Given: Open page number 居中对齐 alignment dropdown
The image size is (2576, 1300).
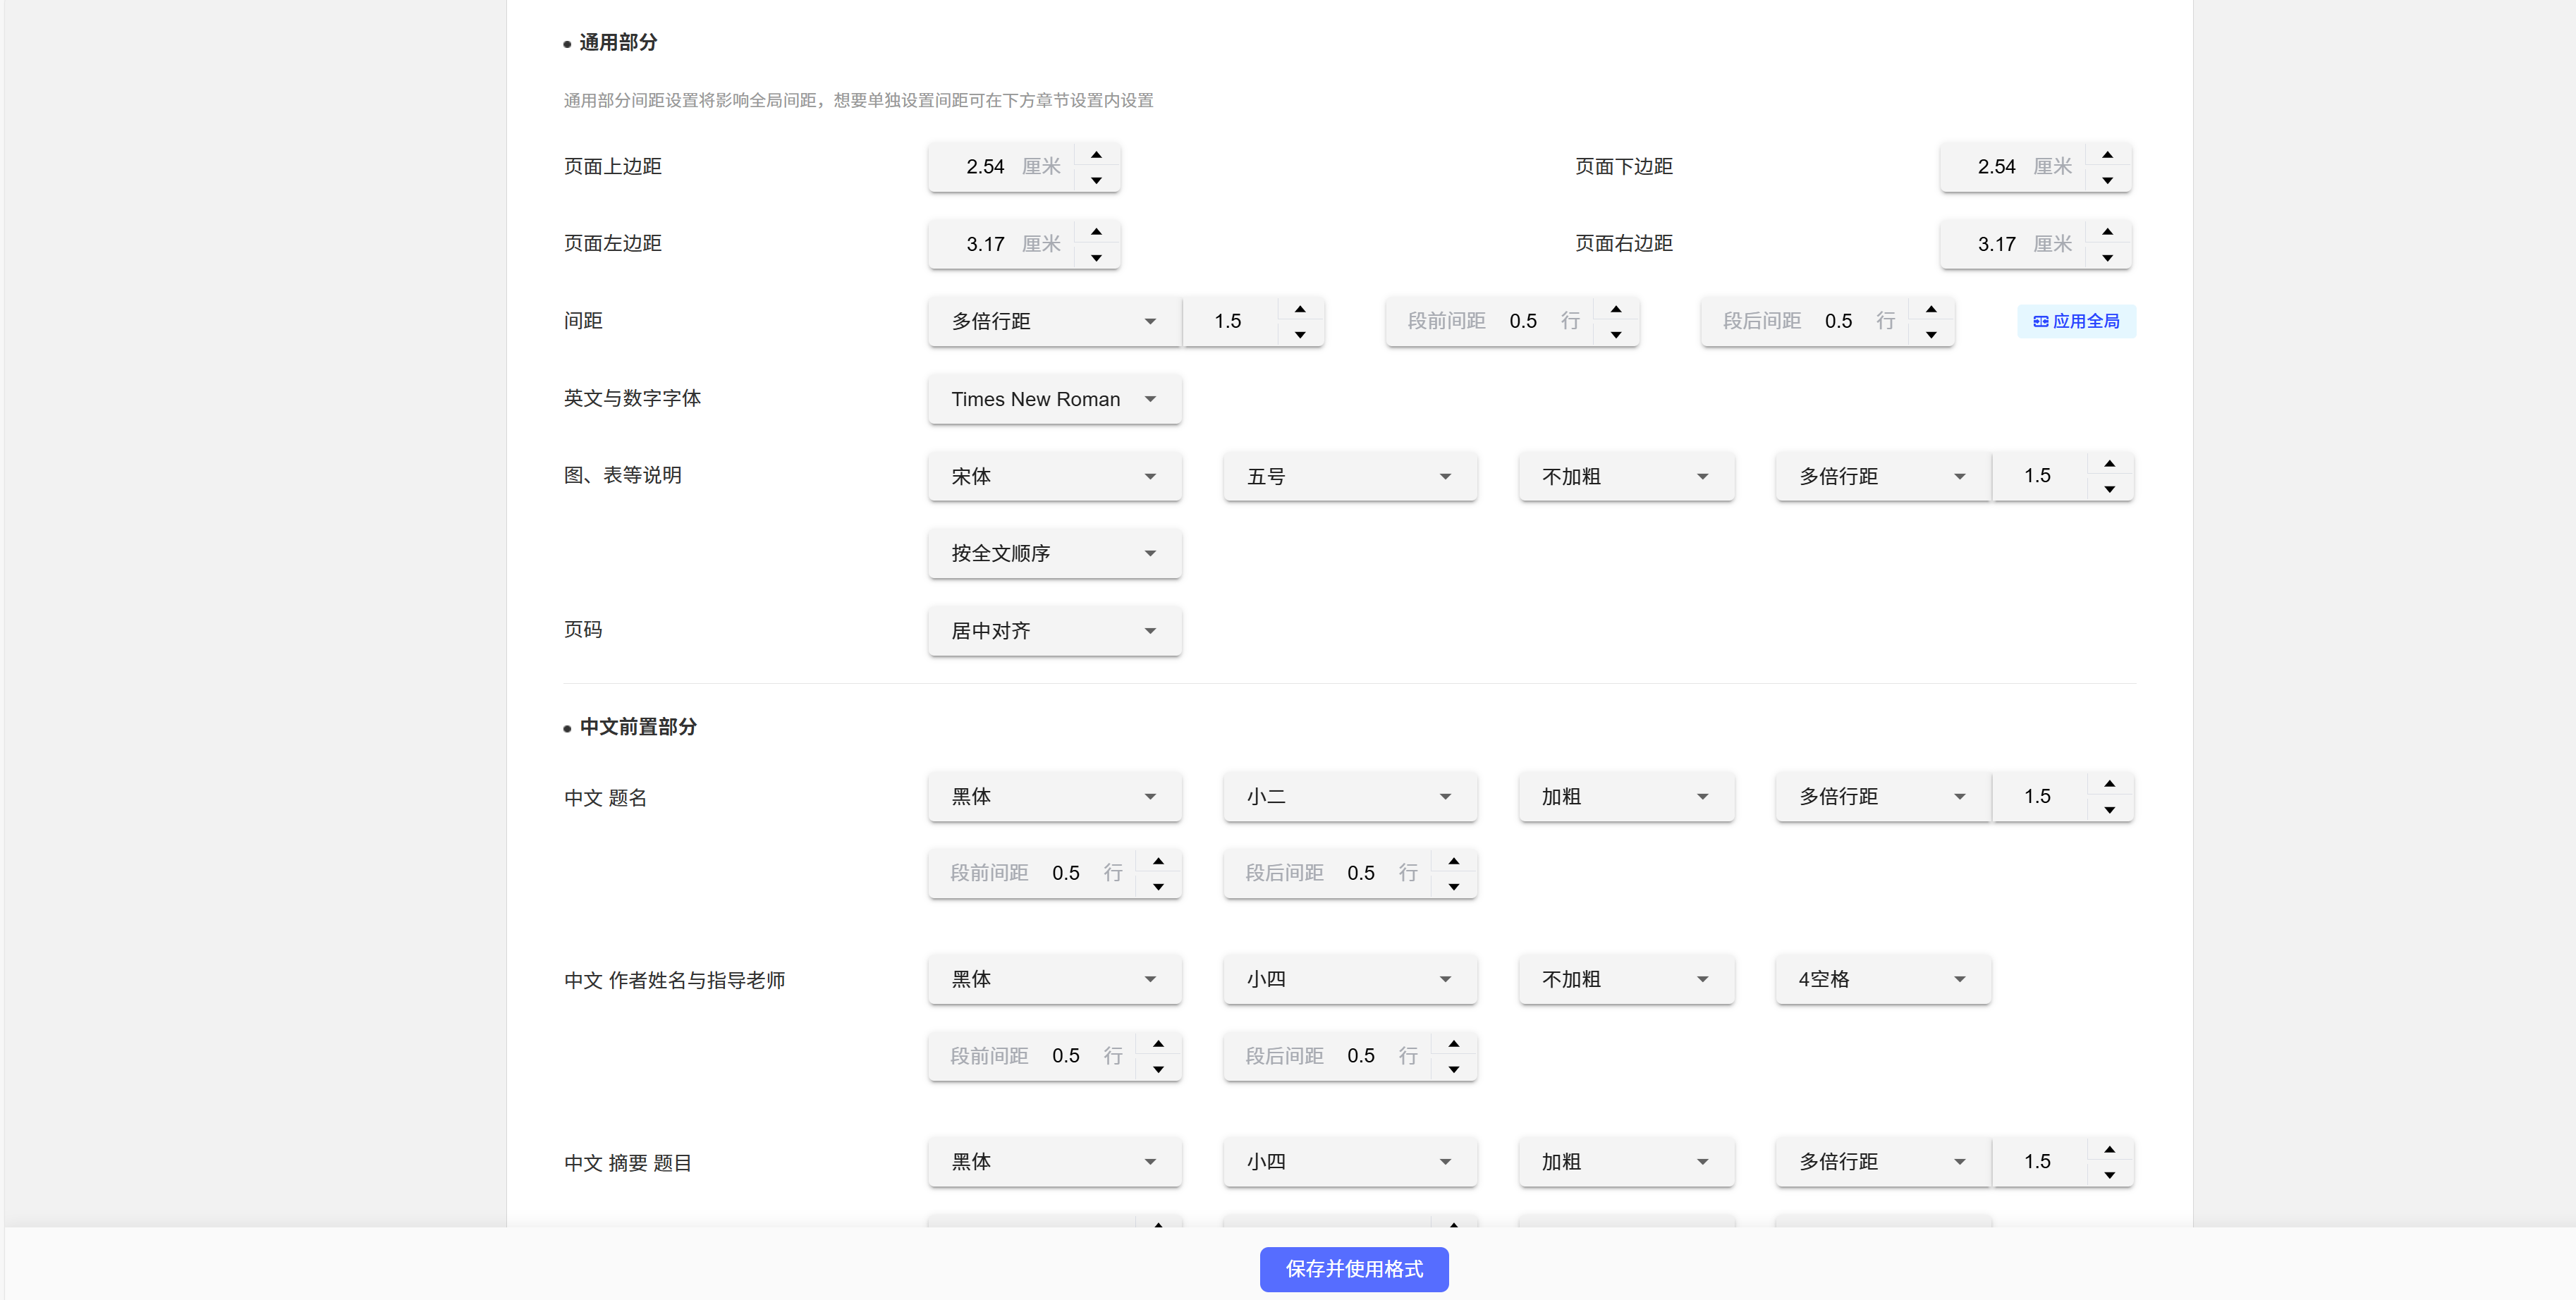Looking at the screenshot, I should click(1054, 631).
